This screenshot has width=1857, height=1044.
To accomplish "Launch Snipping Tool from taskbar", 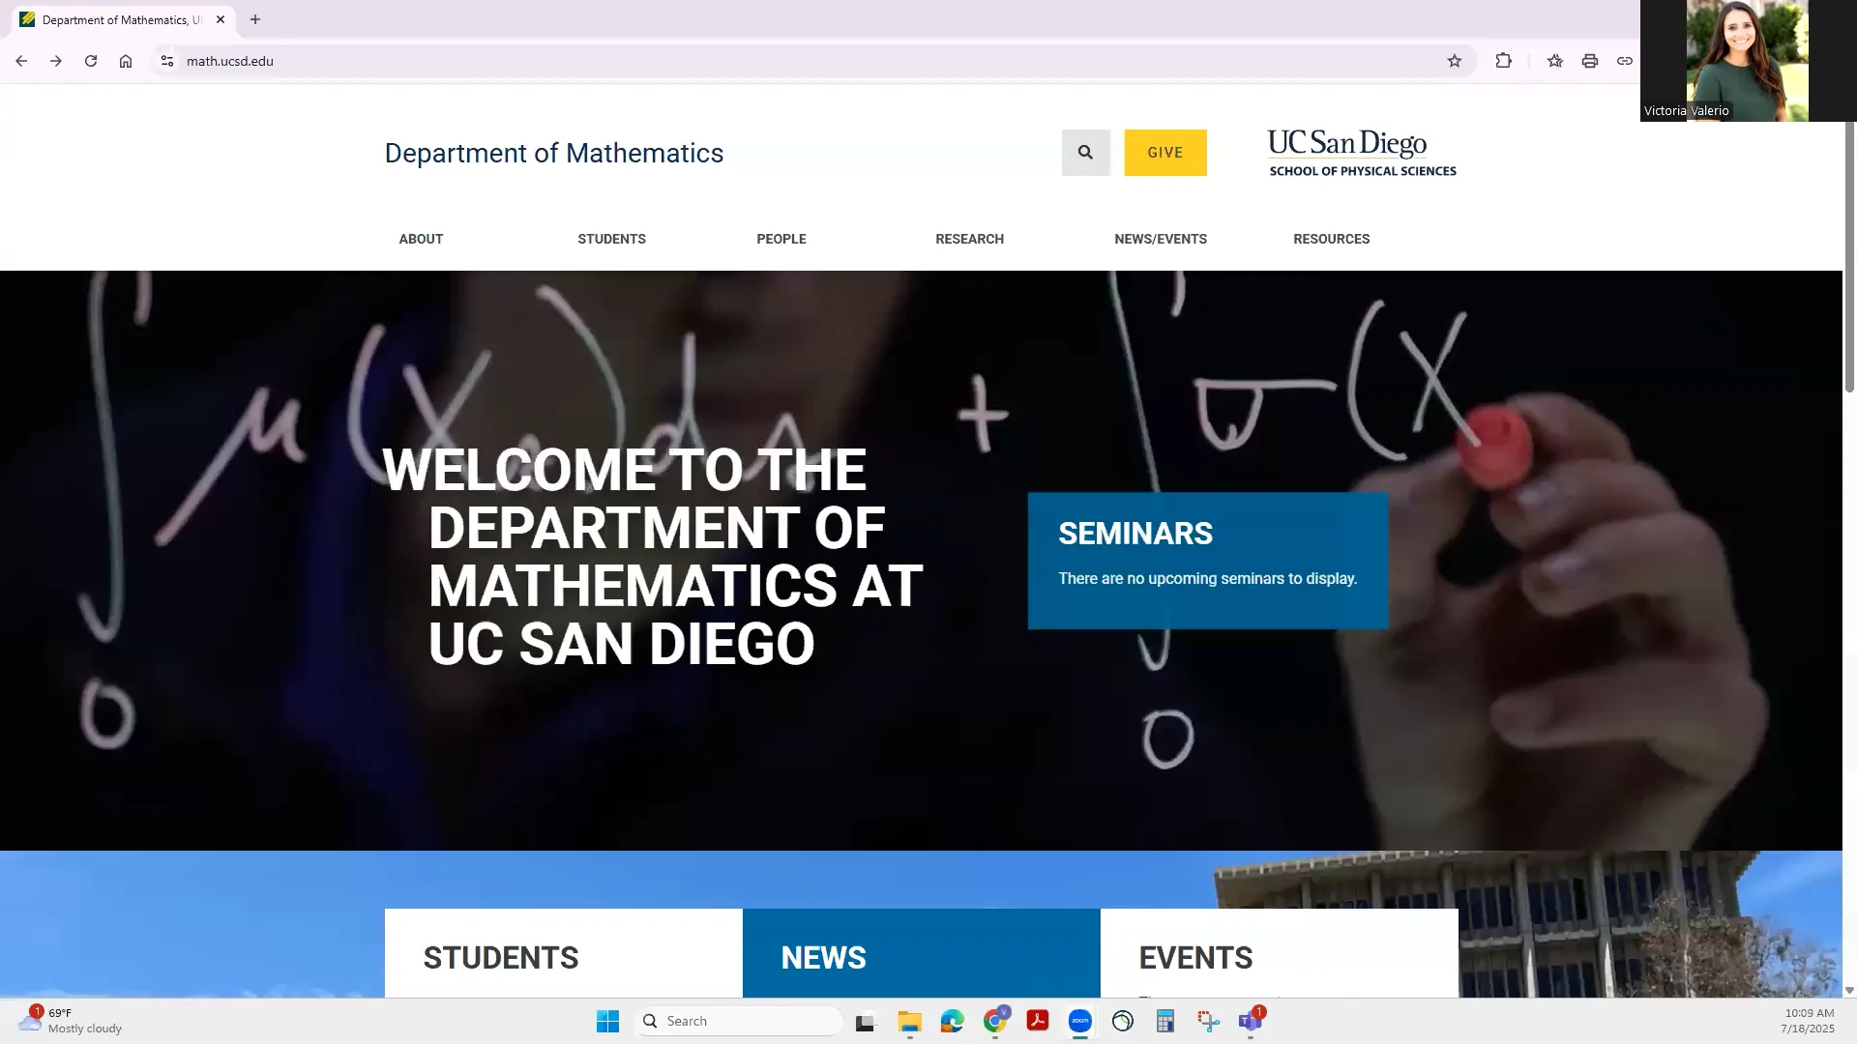I will 1208,1021.
